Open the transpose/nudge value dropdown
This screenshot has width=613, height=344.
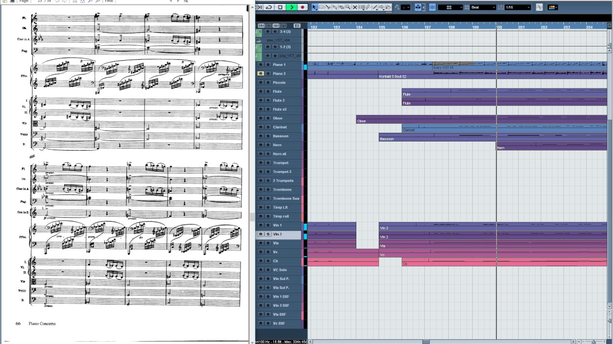click(406, 7)
